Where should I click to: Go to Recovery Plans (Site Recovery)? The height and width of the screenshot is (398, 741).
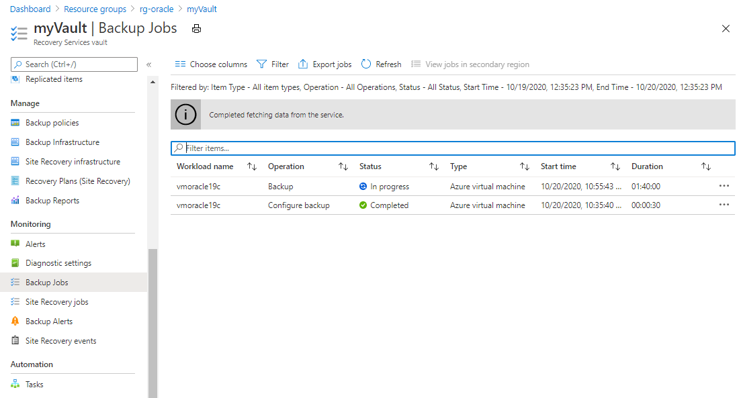[x=77, y=181]
